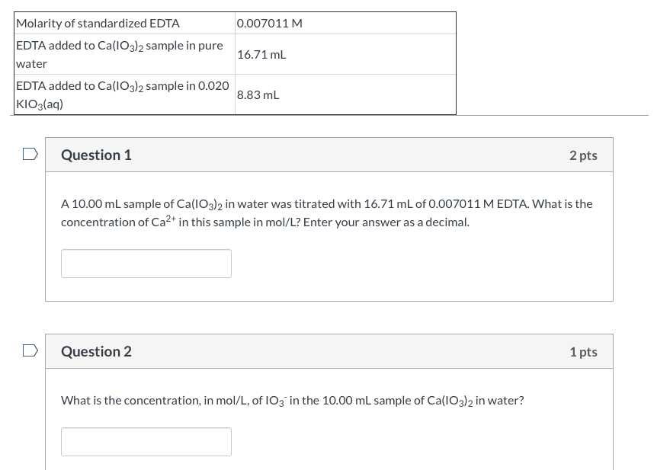This screenshot has height=470, width=654.
Task: Click inside the Question 2 answer box
Action: click(146, 441)
